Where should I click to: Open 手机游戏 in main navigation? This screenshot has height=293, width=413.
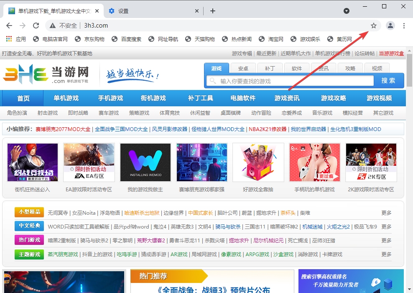tap(111, 98)
